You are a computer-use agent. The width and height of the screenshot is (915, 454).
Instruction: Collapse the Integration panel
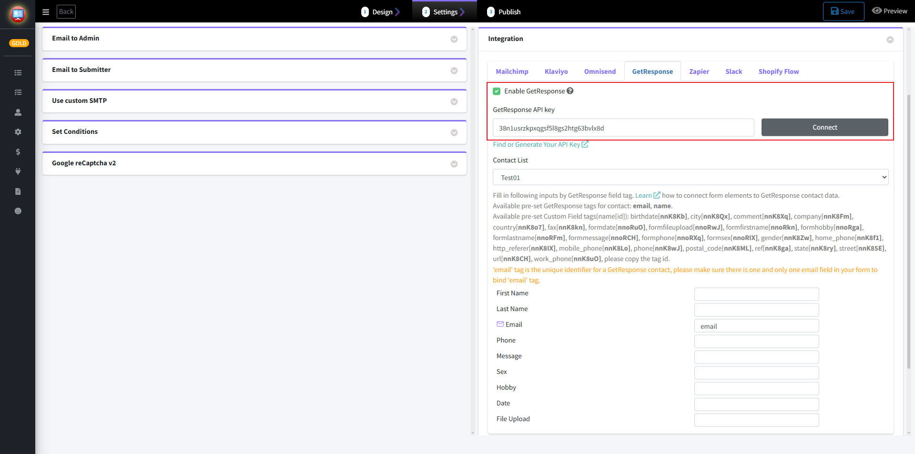(890, 40)
